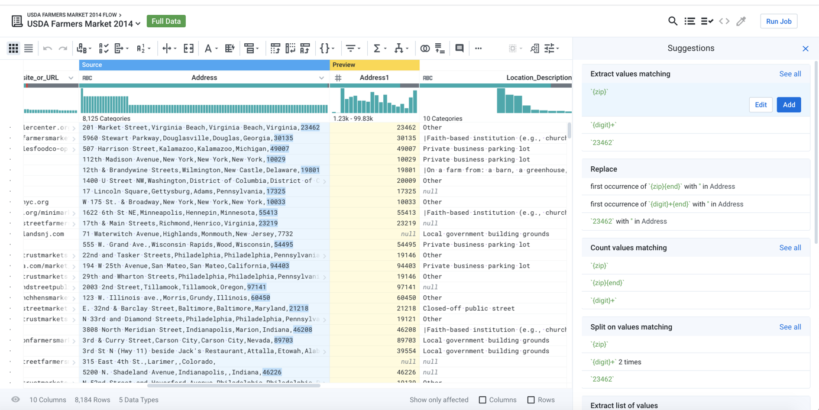Expand the USDA Farmers Market 2014 dataset dropdown

(x=138, y=24)
